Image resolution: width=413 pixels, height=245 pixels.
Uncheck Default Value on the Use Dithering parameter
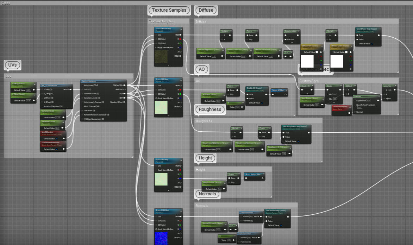[x=57, y=139]
